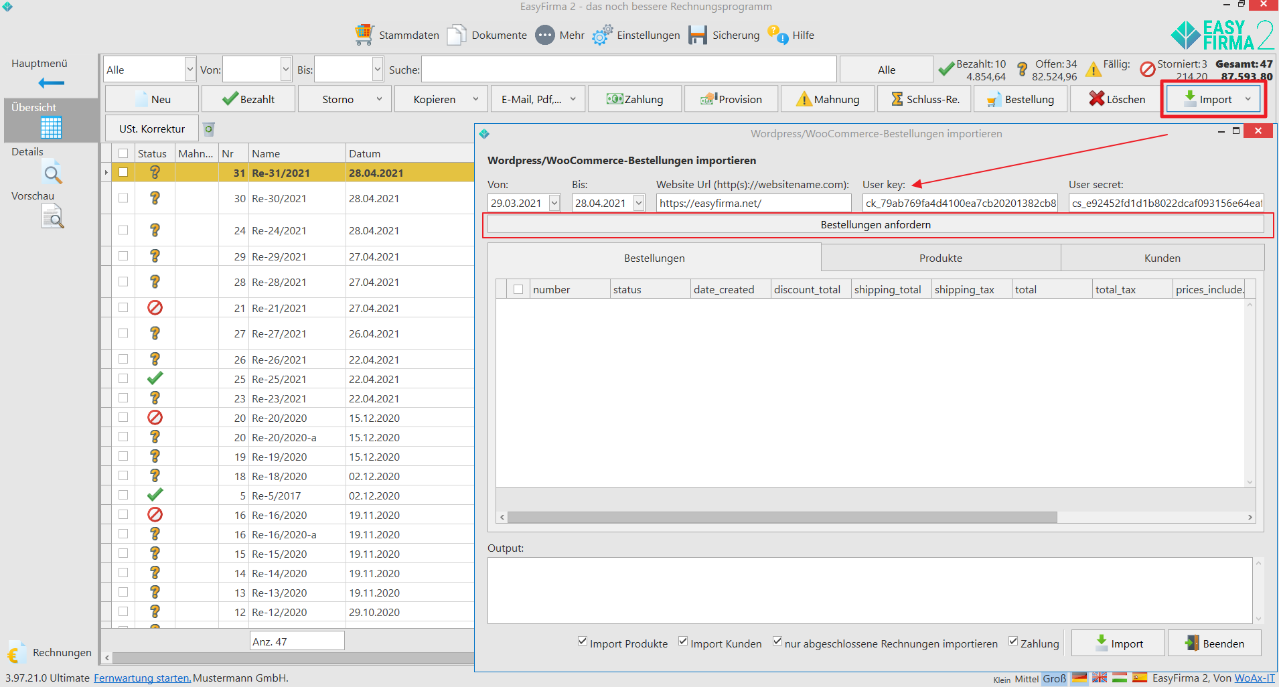
Task: Check the box for Re-30/2021
Action: point(123,198)
